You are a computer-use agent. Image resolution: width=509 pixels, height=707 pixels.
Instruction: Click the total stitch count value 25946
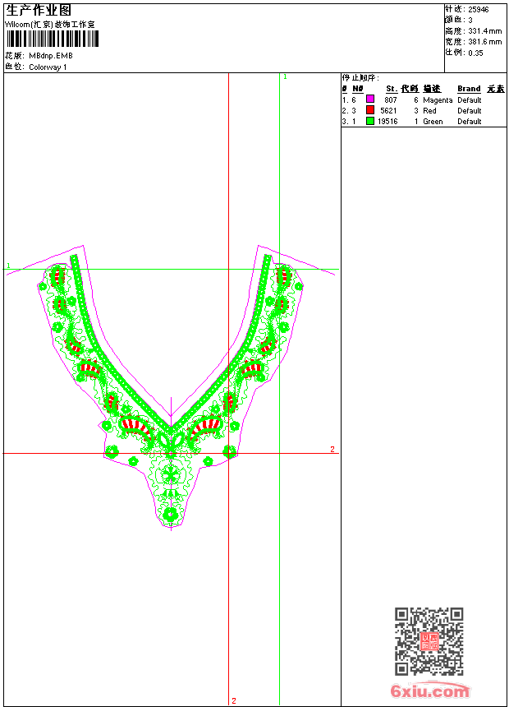point(478,9)
